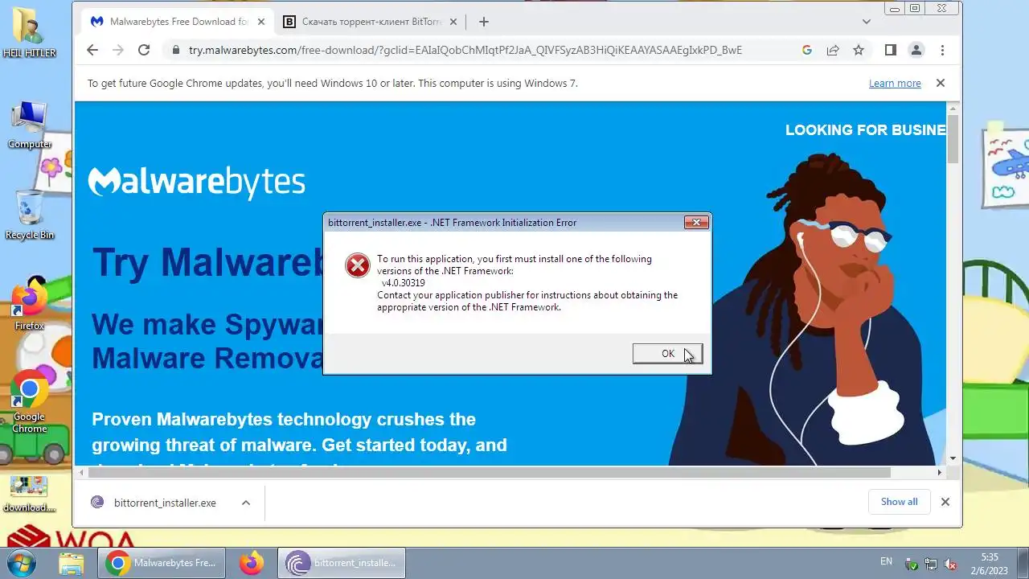Click the scroll right arrow

[x=941, y=473]
